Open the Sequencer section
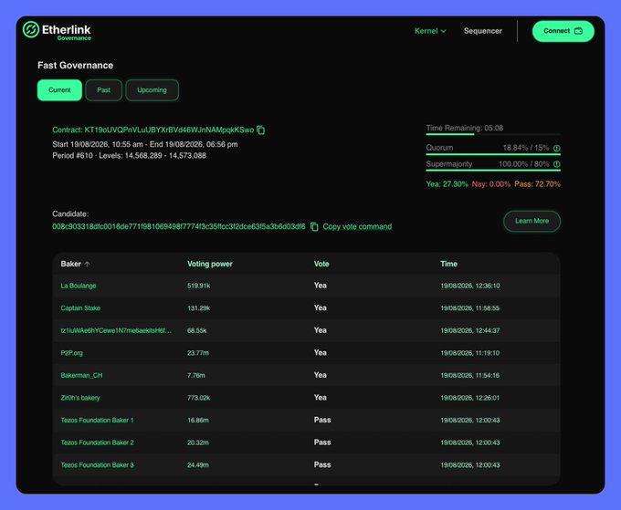 [483, 31]
